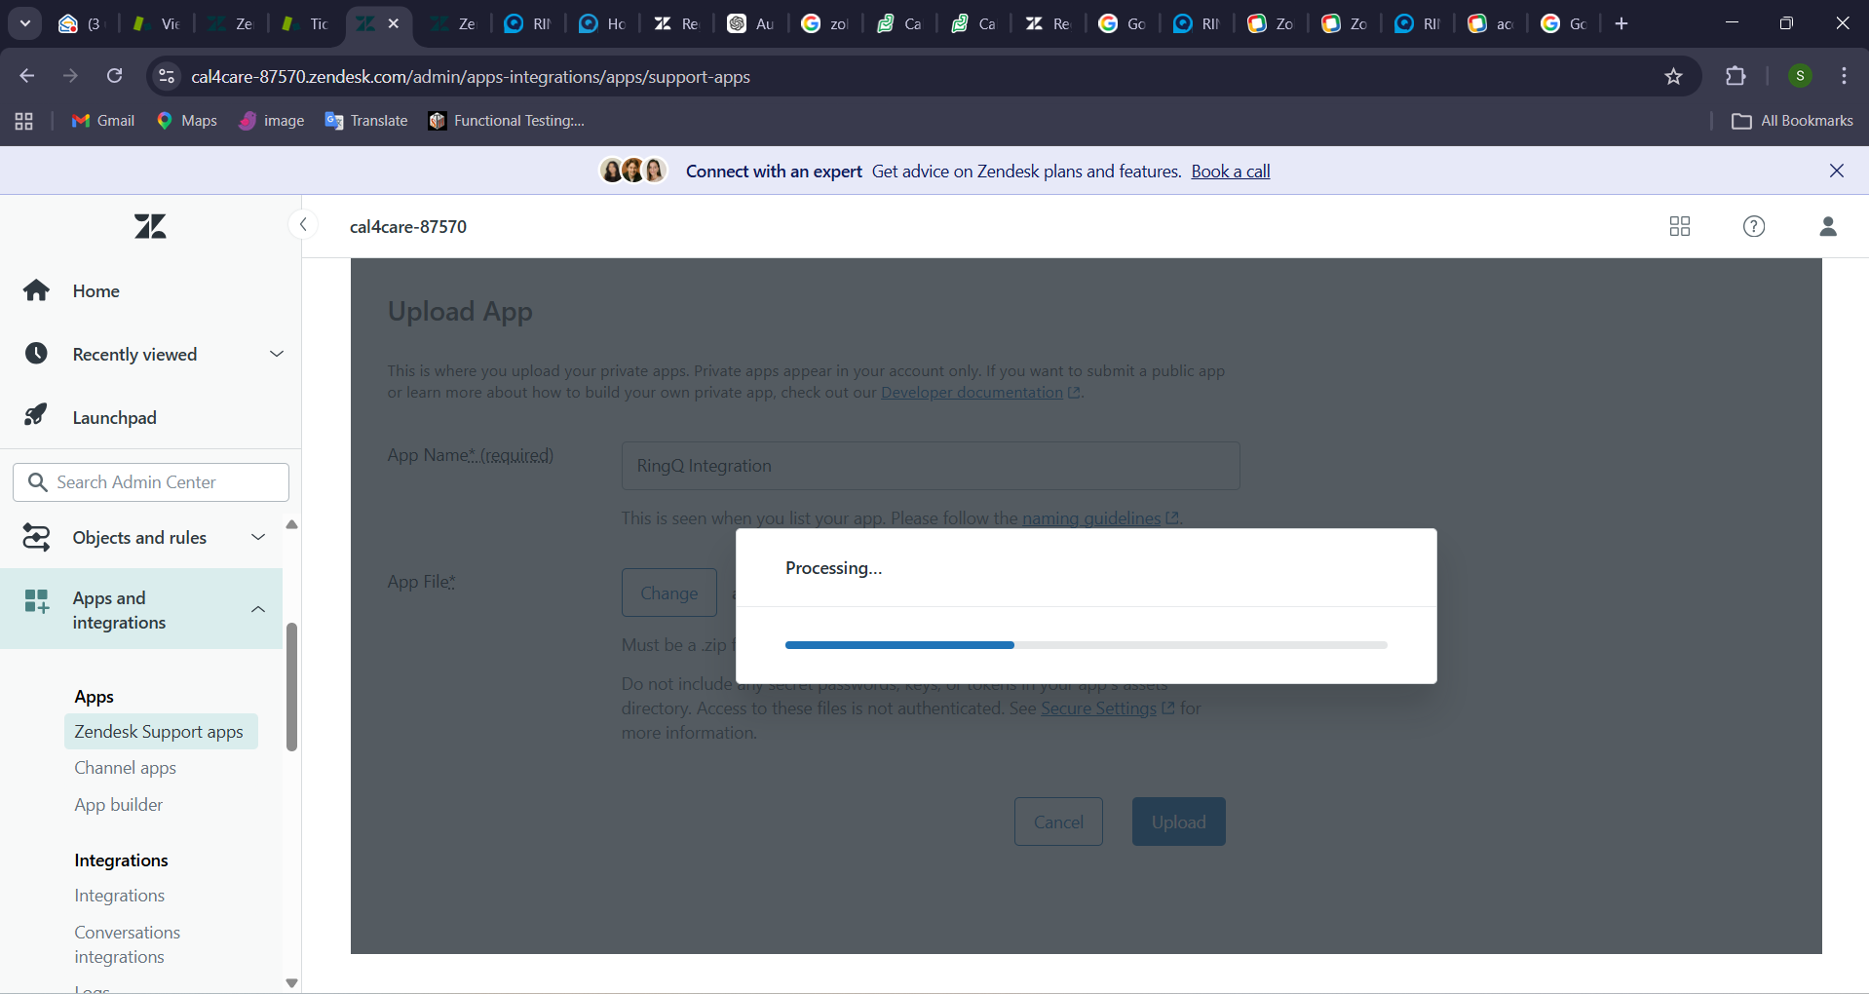Switch to the "Au" browser tab
Image resolution: width=1869 pixels, height=994 pixels.
coord(751,23)
